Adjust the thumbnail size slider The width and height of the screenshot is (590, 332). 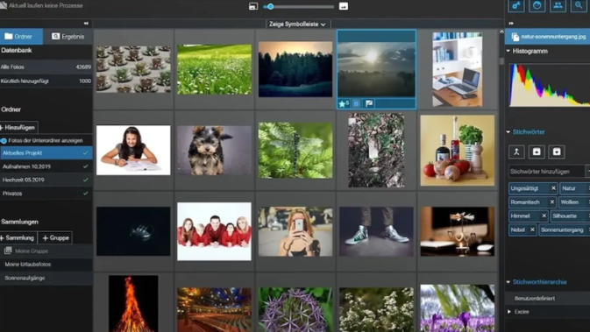(298, 6)
